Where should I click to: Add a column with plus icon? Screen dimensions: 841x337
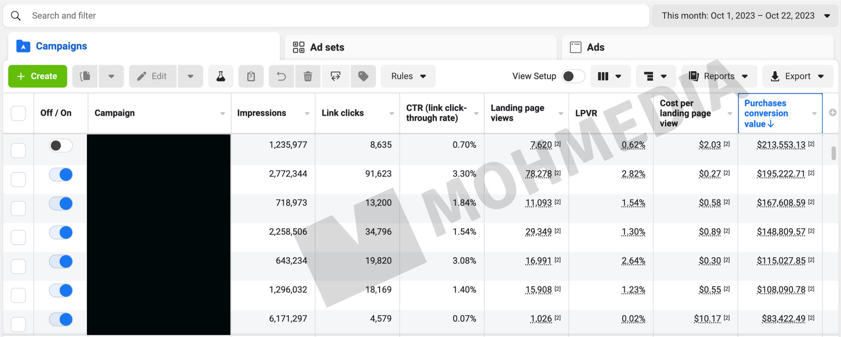832,113
